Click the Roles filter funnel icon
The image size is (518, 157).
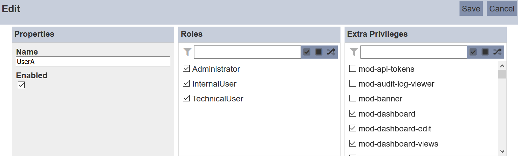pos(187,52)
